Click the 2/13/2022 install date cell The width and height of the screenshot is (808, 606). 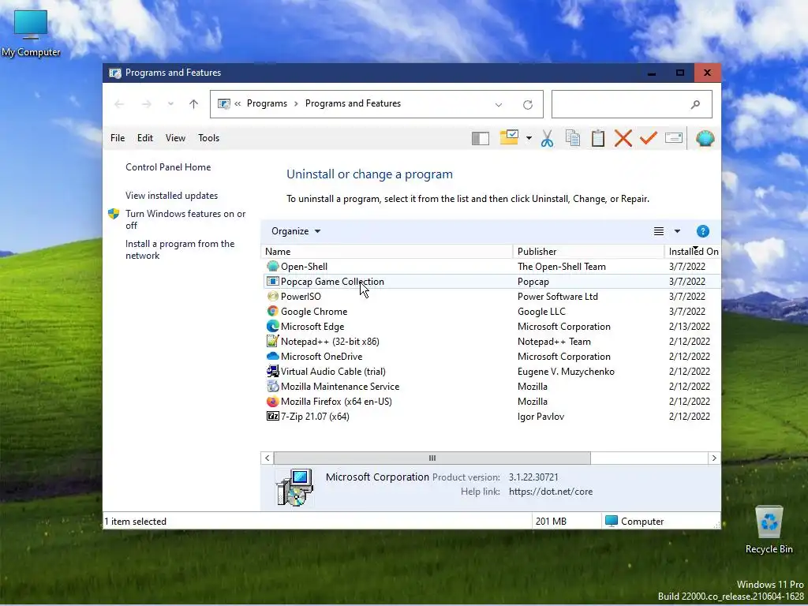689,327
